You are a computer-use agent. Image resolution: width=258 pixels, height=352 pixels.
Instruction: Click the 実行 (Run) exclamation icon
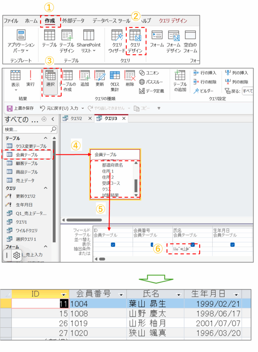pos(31,76)
